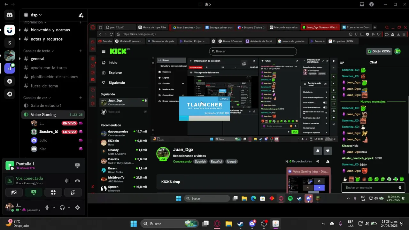409x230 pixels.
Task: Open Discover servers compass icon
Action: (x=10, y=94)
